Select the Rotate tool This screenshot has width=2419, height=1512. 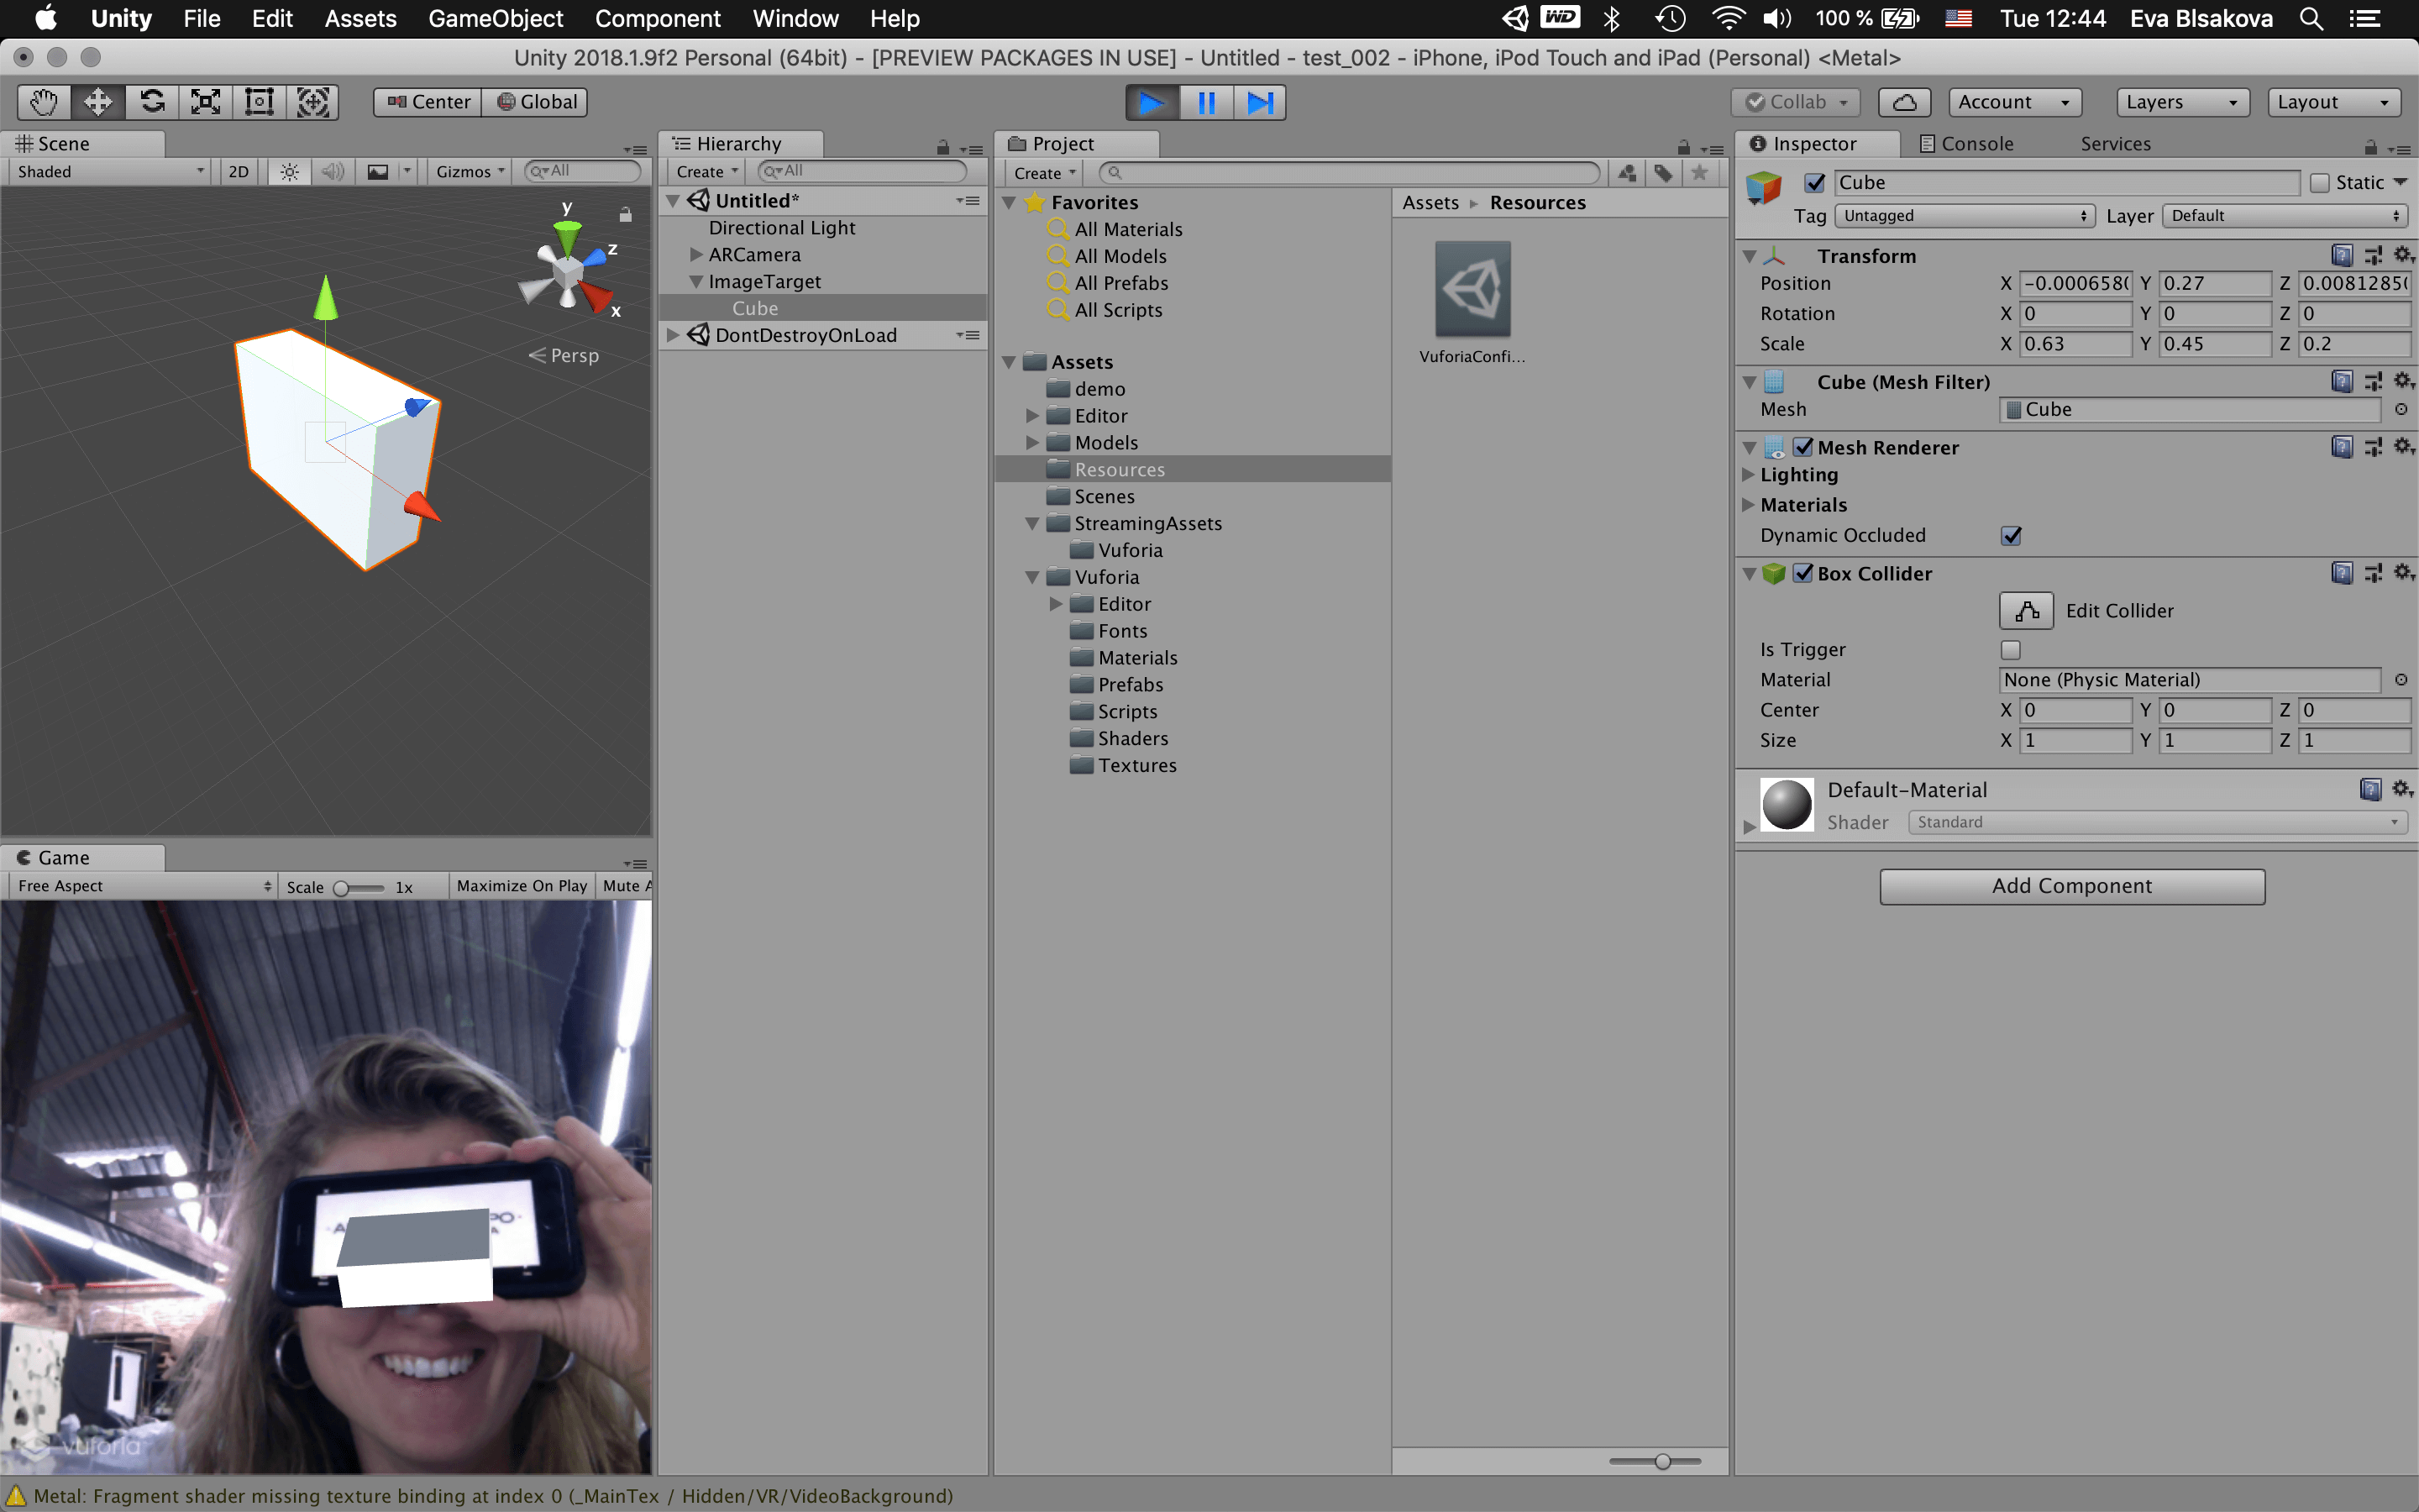tap(152, 102)
